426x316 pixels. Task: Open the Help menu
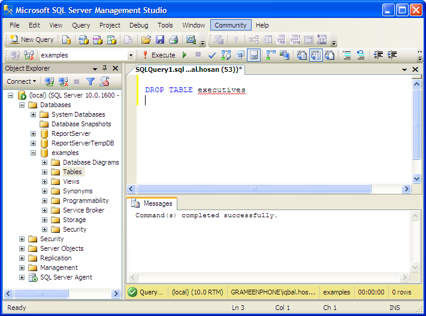point(262,25)
